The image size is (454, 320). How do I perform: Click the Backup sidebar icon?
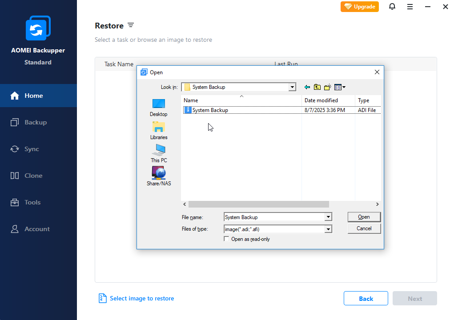(x=15, y=122)
